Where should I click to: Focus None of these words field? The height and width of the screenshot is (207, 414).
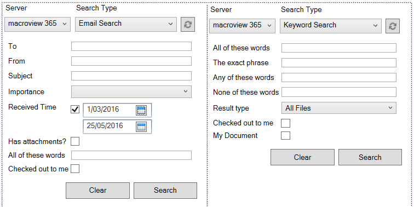(x=339, y=92)
